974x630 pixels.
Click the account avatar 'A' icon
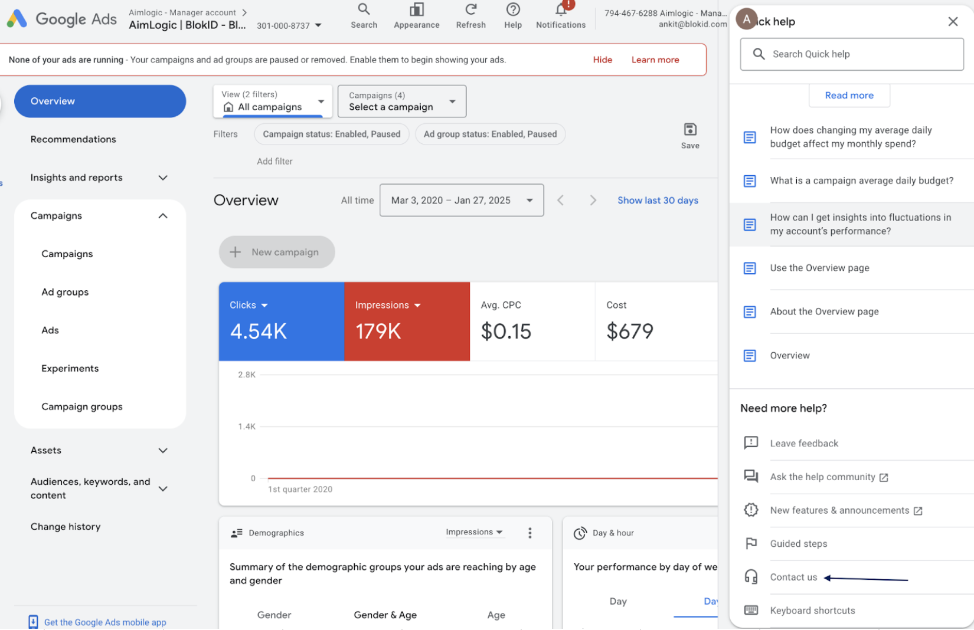(747, 19)
